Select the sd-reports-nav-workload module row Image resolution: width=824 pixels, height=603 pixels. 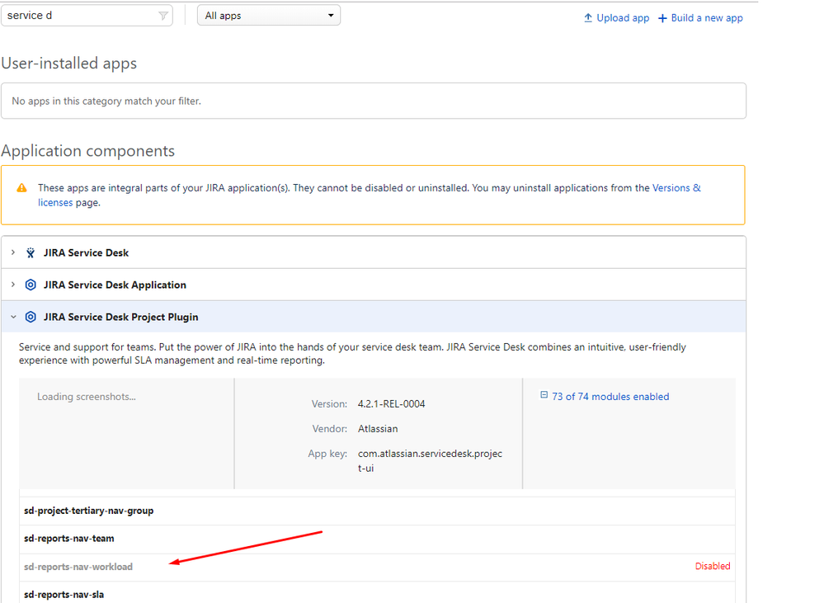[377, 567]
